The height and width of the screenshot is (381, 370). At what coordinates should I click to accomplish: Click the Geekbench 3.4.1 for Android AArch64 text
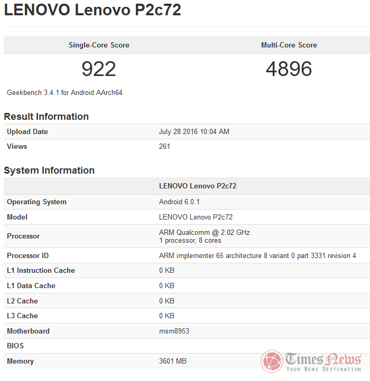tap(64, 92)
